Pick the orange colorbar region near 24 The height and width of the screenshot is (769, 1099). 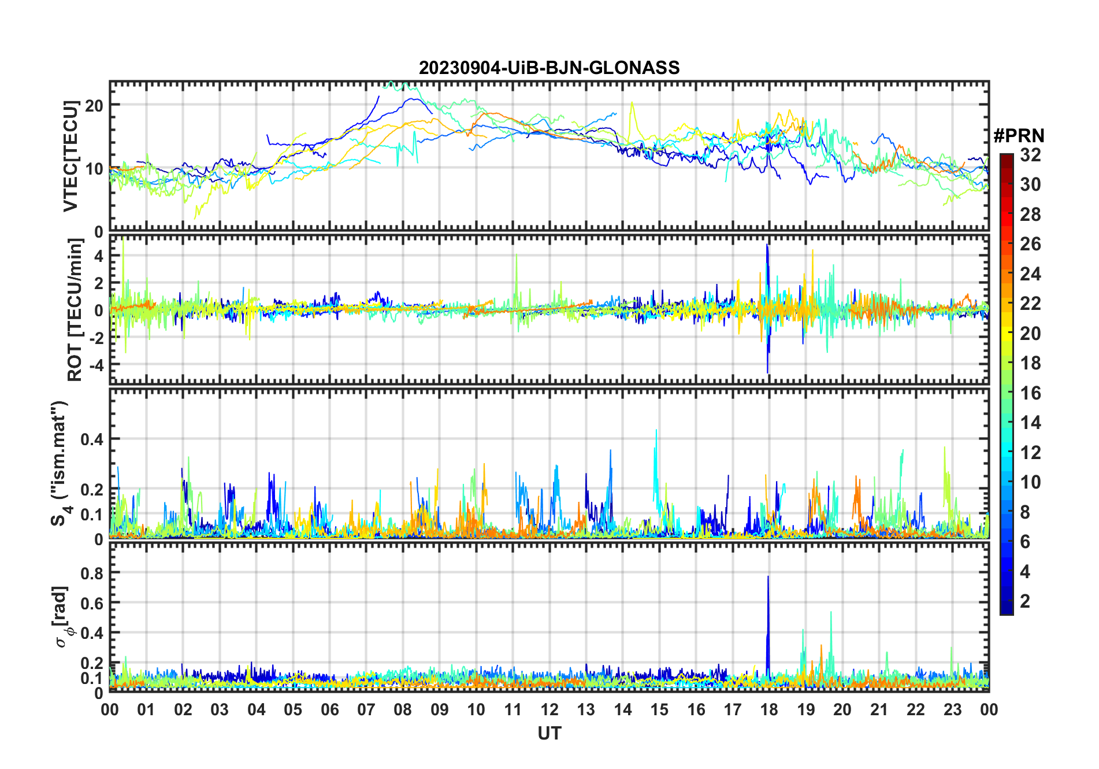pyautogui.click(x=1006, y=274)
